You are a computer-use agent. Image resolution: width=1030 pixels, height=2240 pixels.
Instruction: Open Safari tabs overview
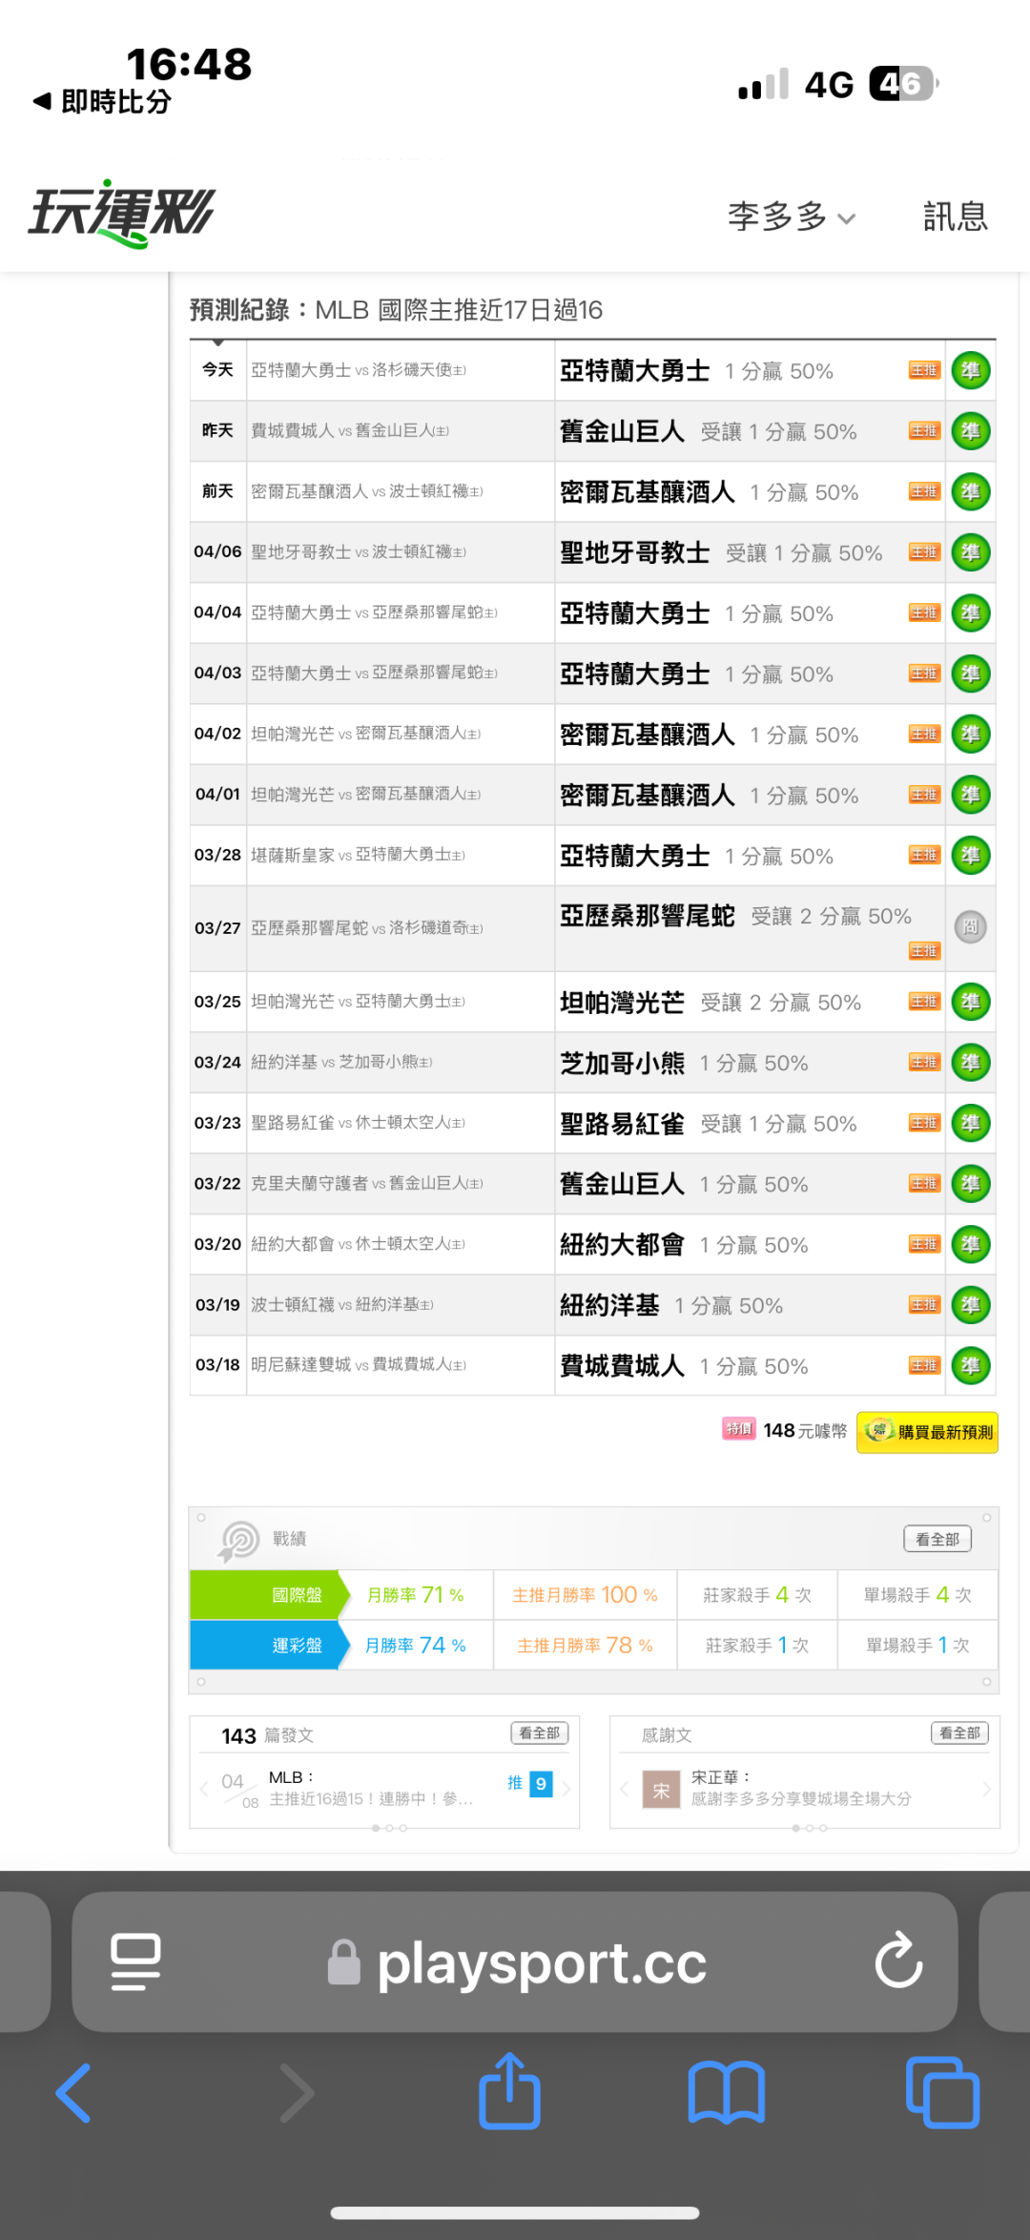[x=942, y=2092]
